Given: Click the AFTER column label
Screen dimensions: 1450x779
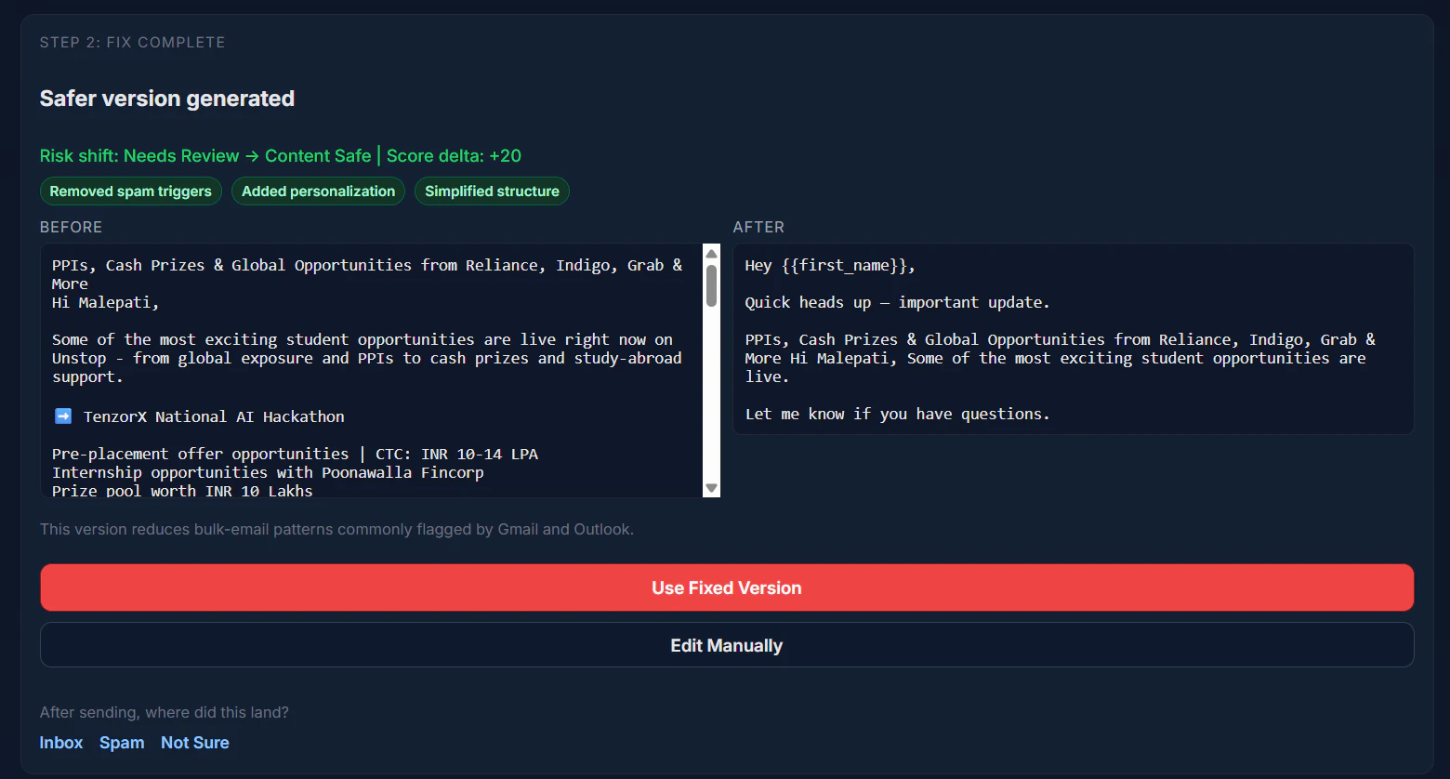Looking at the screenshot, I should (x=758, y=227).
